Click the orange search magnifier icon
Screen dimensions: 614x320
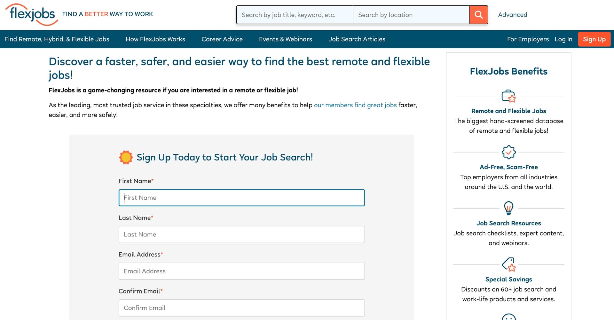click(478, 14)
